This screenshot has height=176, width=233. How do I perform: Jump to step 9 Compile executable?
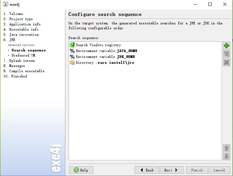coord(24,71)
